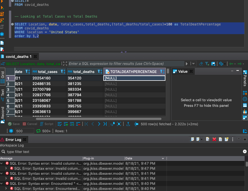Go to the first row navigation icon
Screen dimensions: 248x191
point(86,124)
